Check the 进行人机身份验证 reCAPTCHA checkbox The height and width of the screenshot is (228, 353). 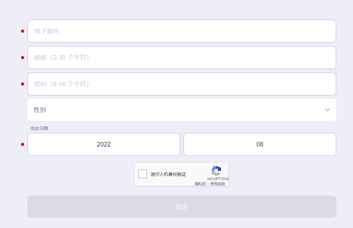coord(143,174)
